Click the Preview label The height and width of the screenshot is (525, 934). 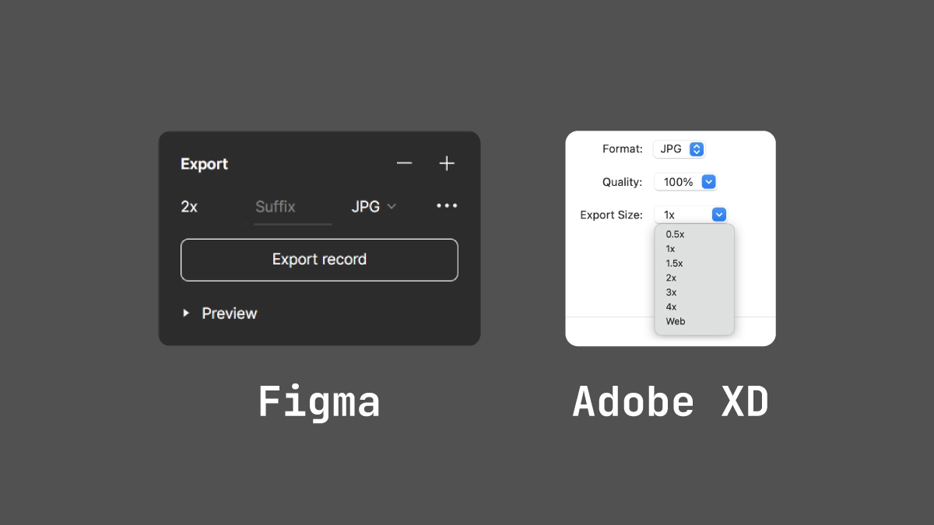pyautogui.click(x=229, y=313)
